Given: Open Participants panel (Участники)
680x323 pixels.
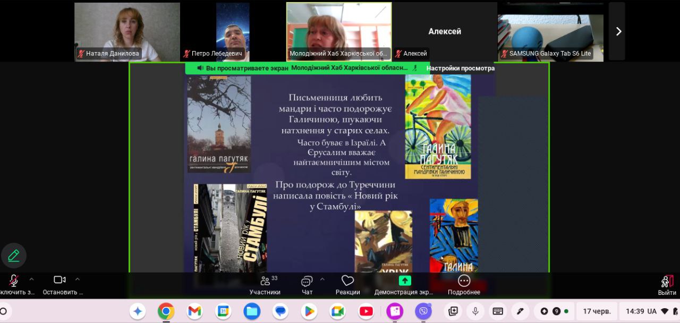Looking at the screenshot, I should (x=265, y=285).
